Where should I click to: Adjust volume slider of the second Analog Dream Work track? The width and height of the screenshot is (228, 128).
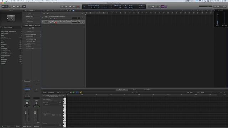coord(76,23)
